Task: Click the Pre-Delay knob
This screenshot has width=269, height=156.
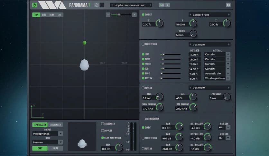Action: [227, 97]
